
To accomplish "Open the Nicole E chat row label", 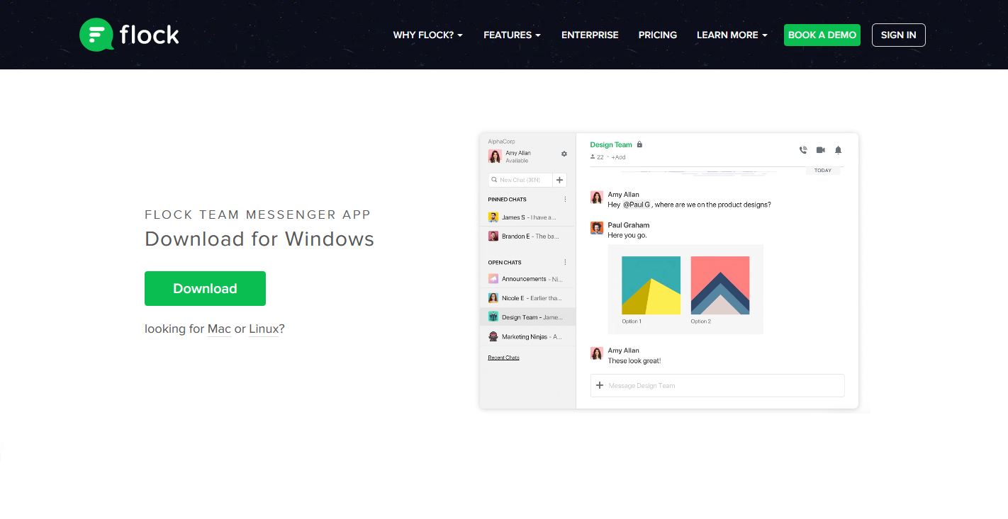I will (513, 298).
